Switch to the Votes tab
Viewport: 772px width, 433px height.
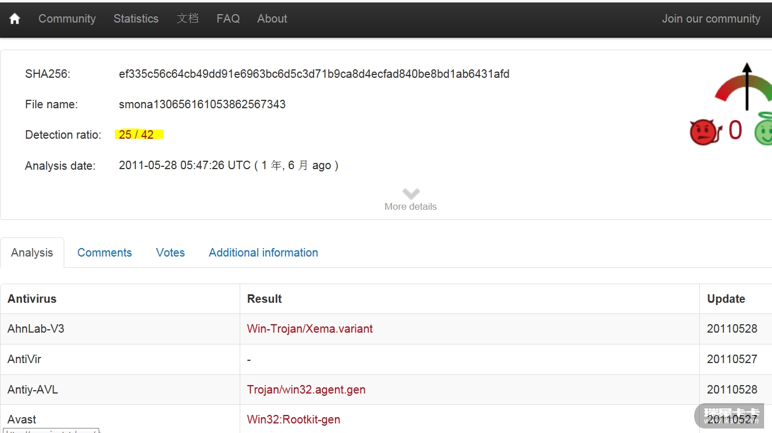170,253
